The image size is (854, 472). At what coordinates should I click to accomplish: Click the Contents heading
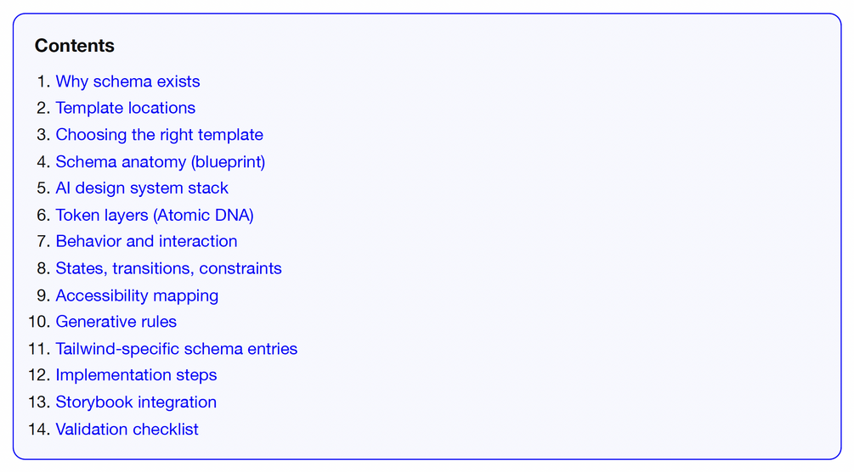click(x=75, y=46)
